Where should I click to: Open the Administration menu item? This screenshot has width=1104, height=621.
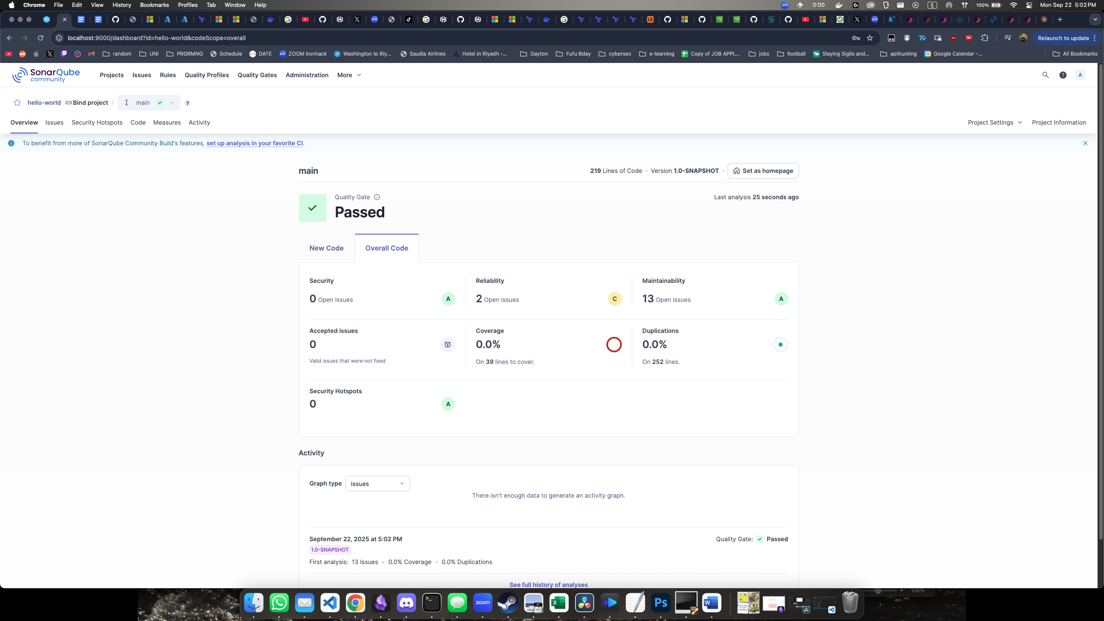pyautogui.click(x=307, y=75)
